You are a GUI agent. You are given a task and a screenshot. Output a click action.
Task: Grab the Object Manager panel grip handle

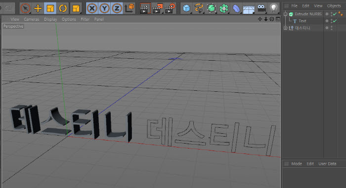[286, 6]
